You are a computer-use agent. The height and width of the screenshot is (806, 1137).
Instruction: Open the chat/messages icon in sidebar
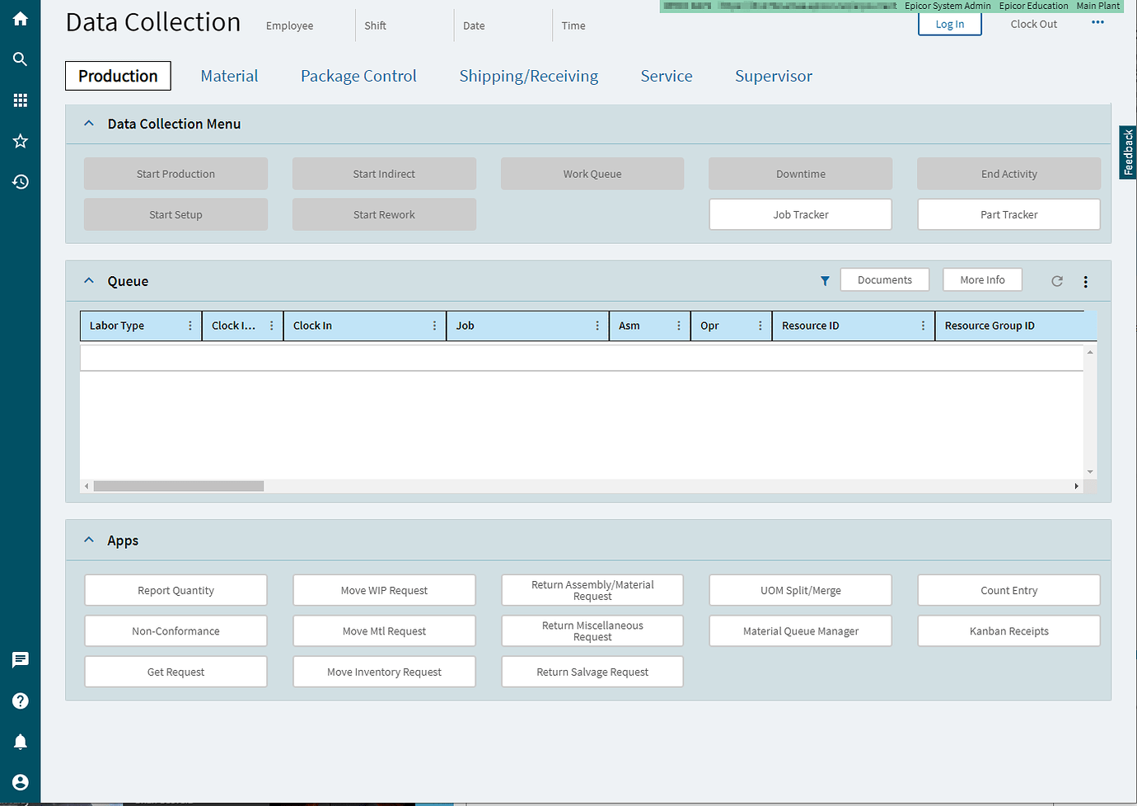pyautogui.click(x=20, y=659)
